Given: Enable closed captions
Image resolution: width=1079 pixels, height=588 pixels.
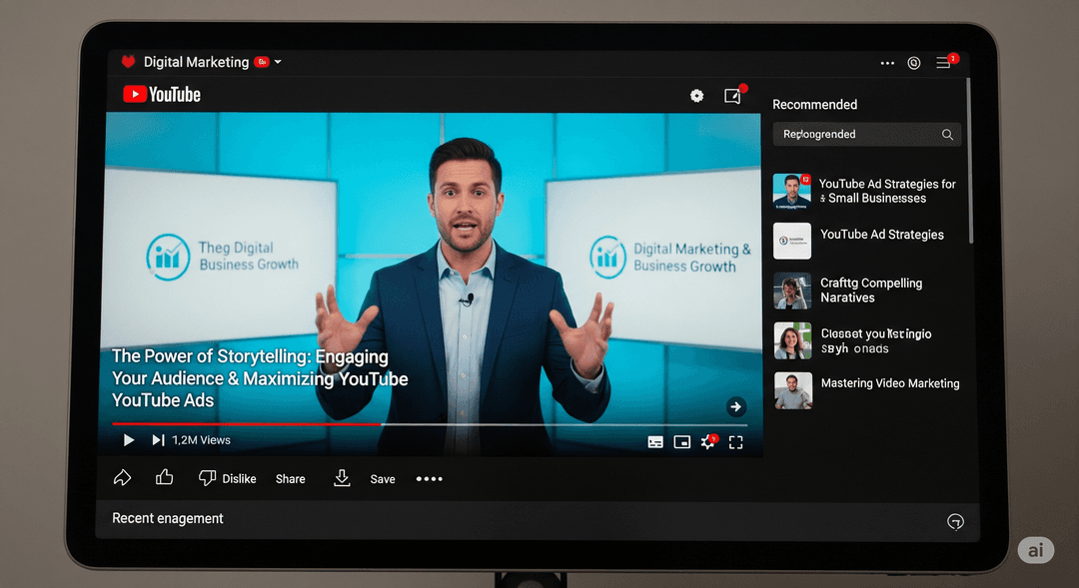Looking at the screenshot, I should 655,441.
